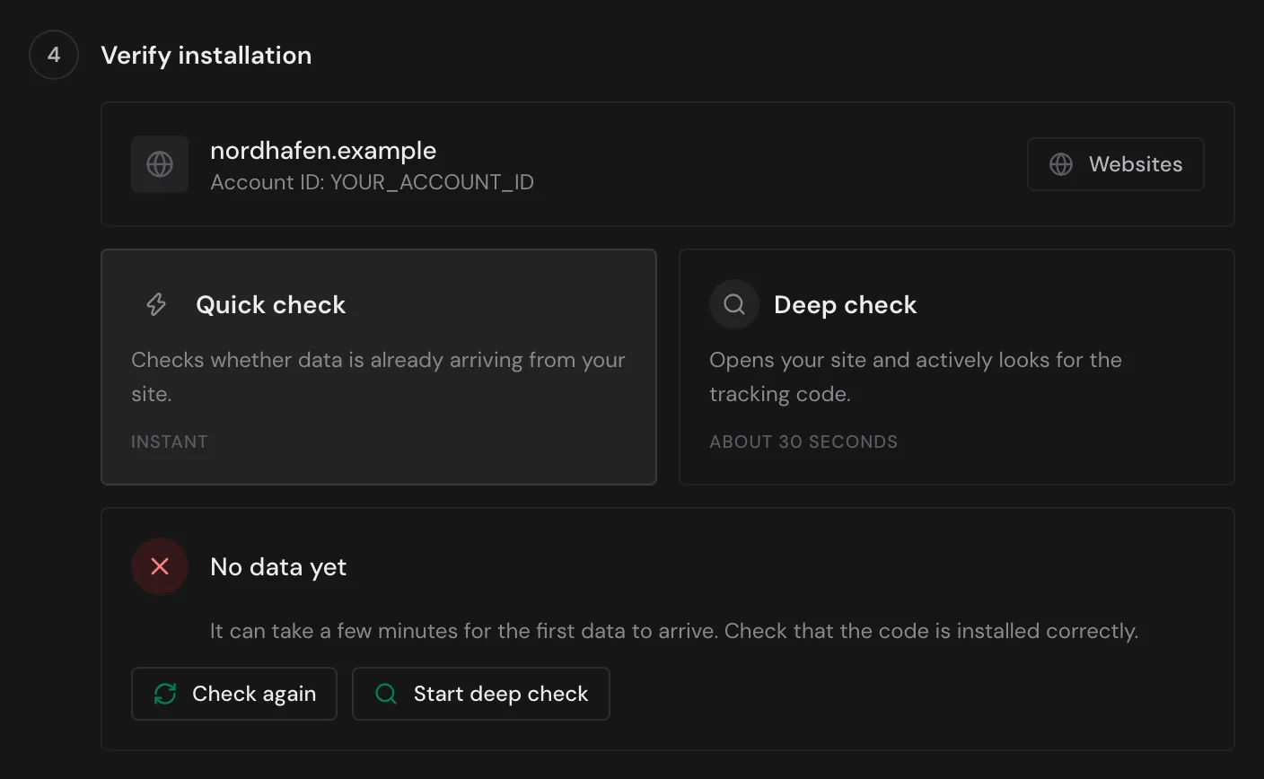Image resolution: width=1264 pixels, height=779 pixels.
Task: Click the magnifier Deep check icon
Action: pos(734,304)
